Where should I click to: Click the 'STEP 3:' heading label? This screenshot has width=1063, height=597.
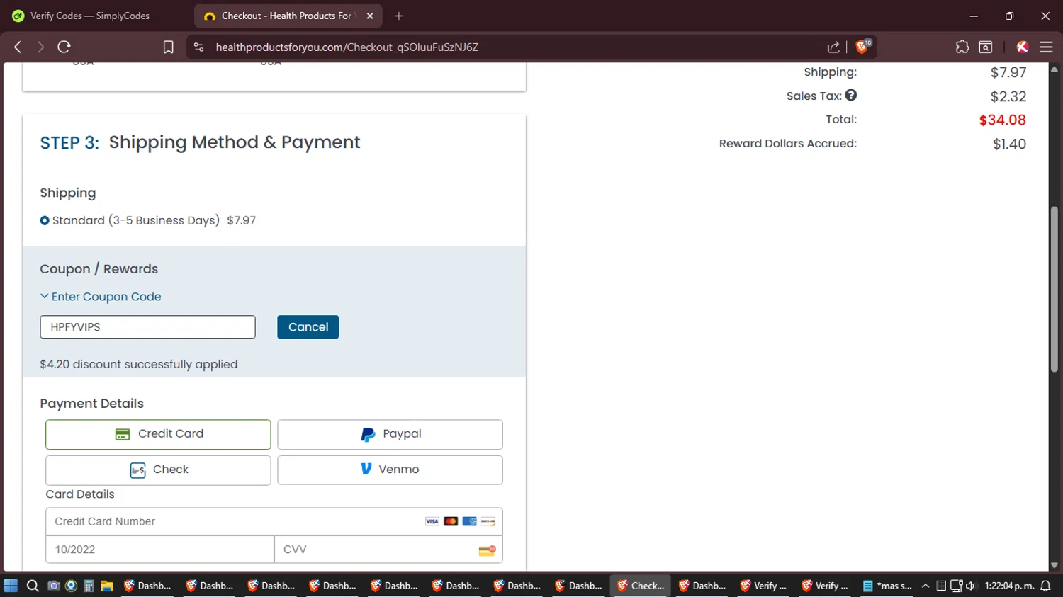point(69,142)
